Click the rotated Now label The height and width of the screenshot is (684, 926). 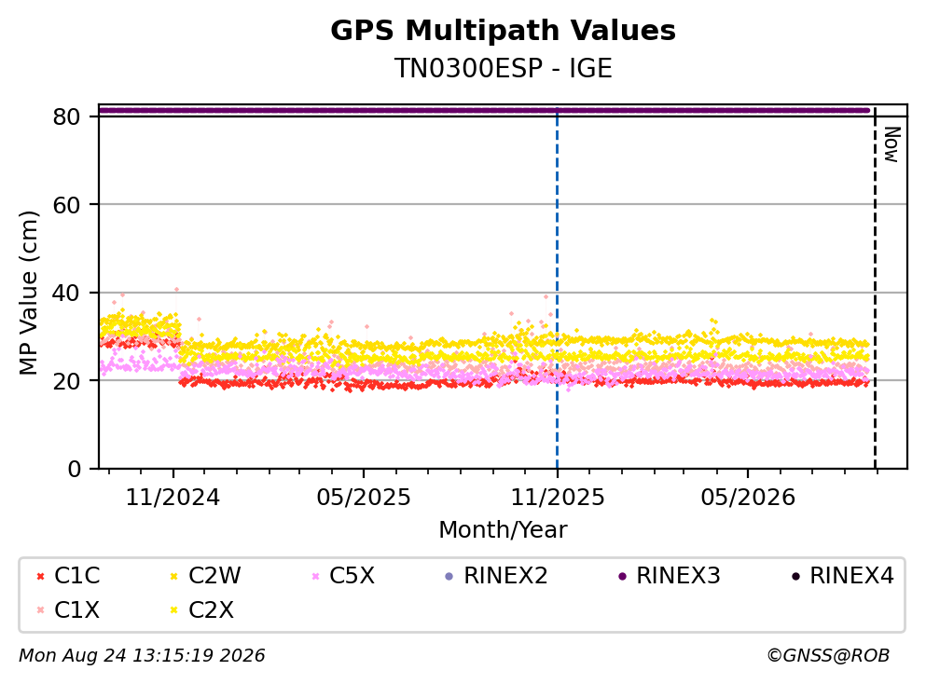891,144
